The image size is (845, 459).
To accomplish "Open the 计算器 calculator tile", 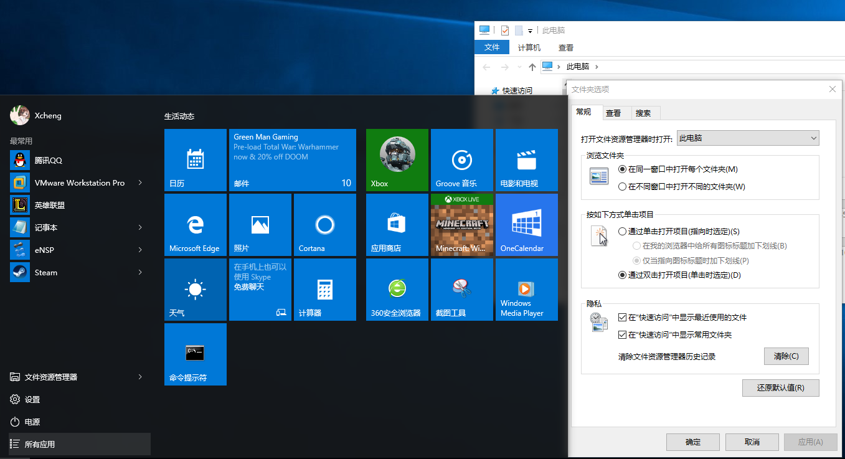I will [x=325, y=290].
